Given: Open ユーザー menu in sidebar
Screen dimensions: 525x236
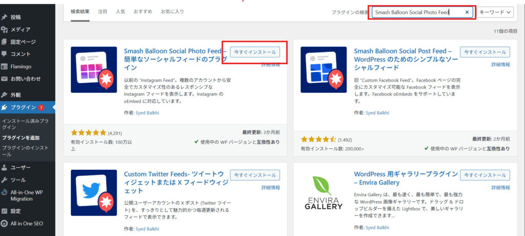Looking at the screenshot, I should click(21, 167).
